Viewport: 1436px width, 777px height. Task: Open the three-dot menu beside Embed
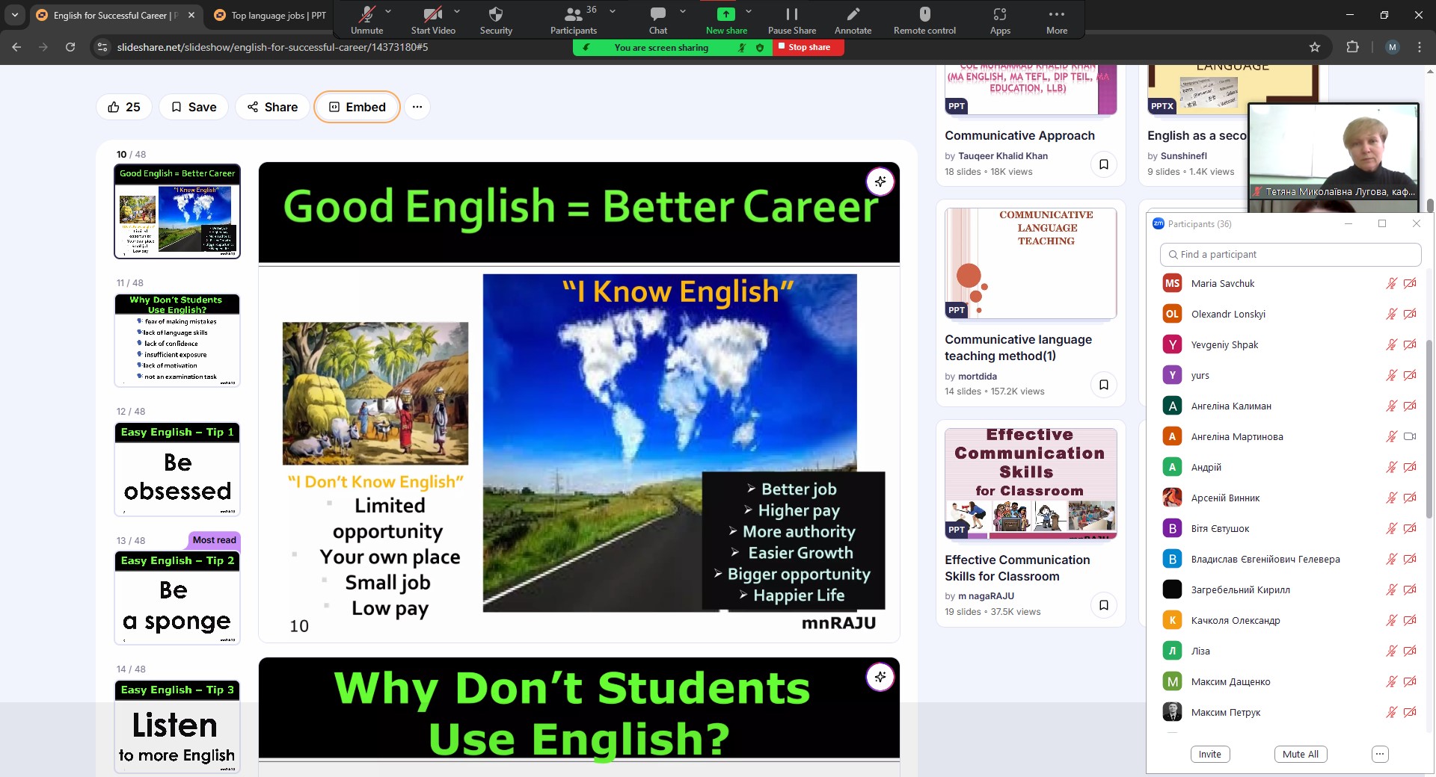(x=417, y=107)
